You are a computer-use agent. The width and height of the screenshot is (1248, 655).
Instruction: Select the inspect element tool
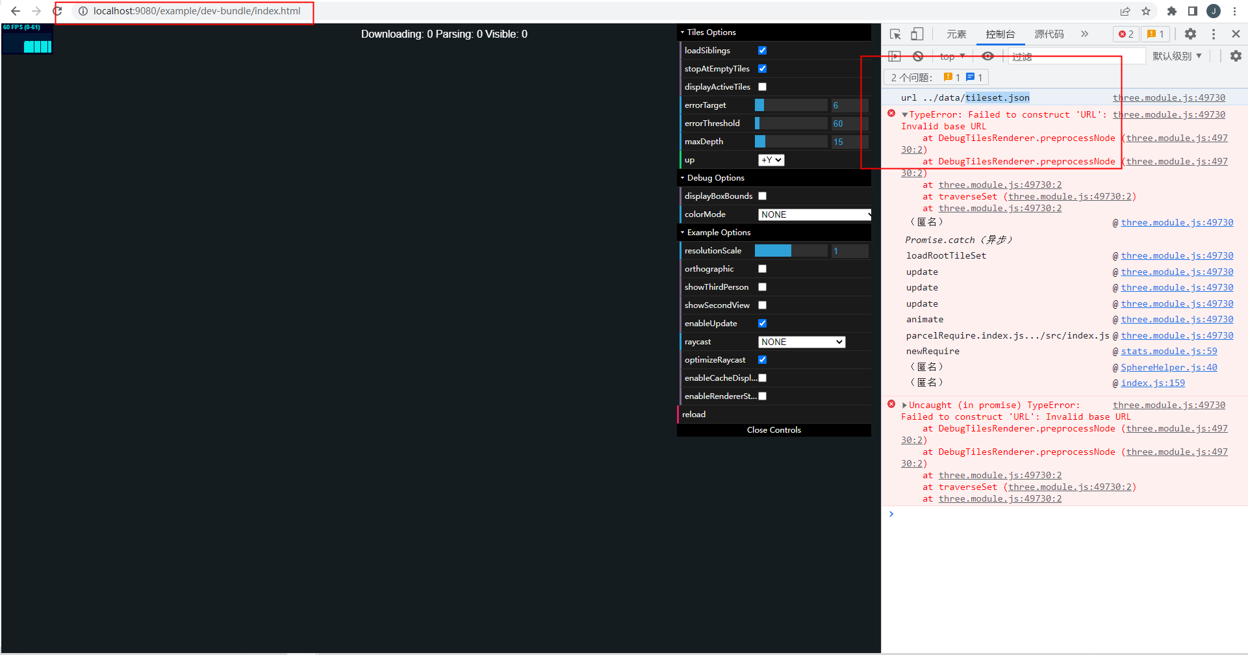pyautogui.click(x=895, y=34)
